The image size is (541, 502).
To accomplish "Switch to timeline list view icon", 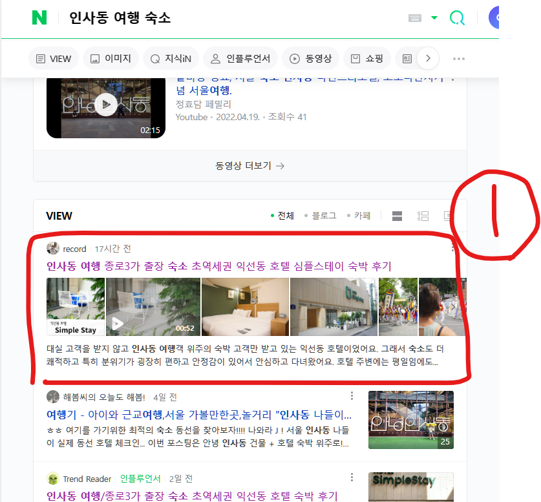I will pyautogui.click(x=423, y=216).
